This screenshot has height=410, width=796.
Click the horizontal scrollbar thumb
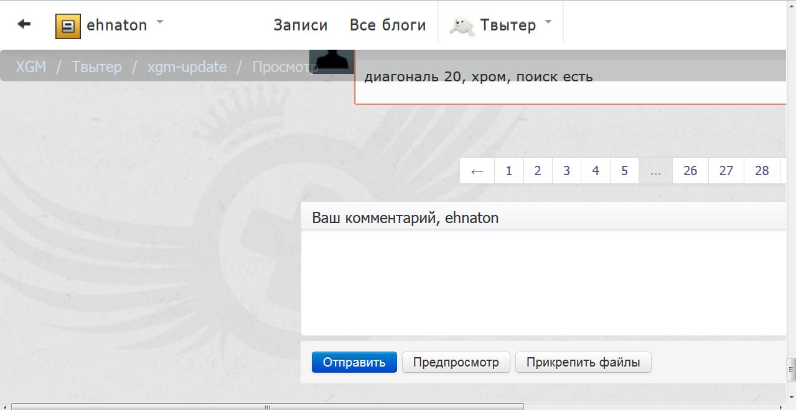coord(268,407)
